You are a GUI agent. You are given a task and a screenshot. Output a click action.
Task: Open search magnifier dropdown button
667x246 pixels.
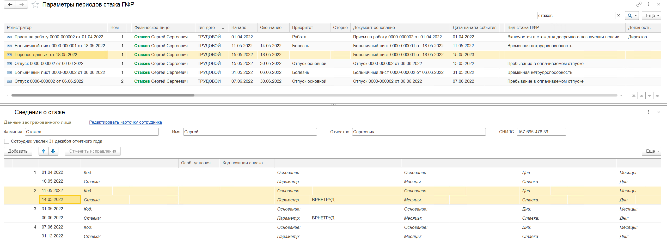click(x=632, y=15)
